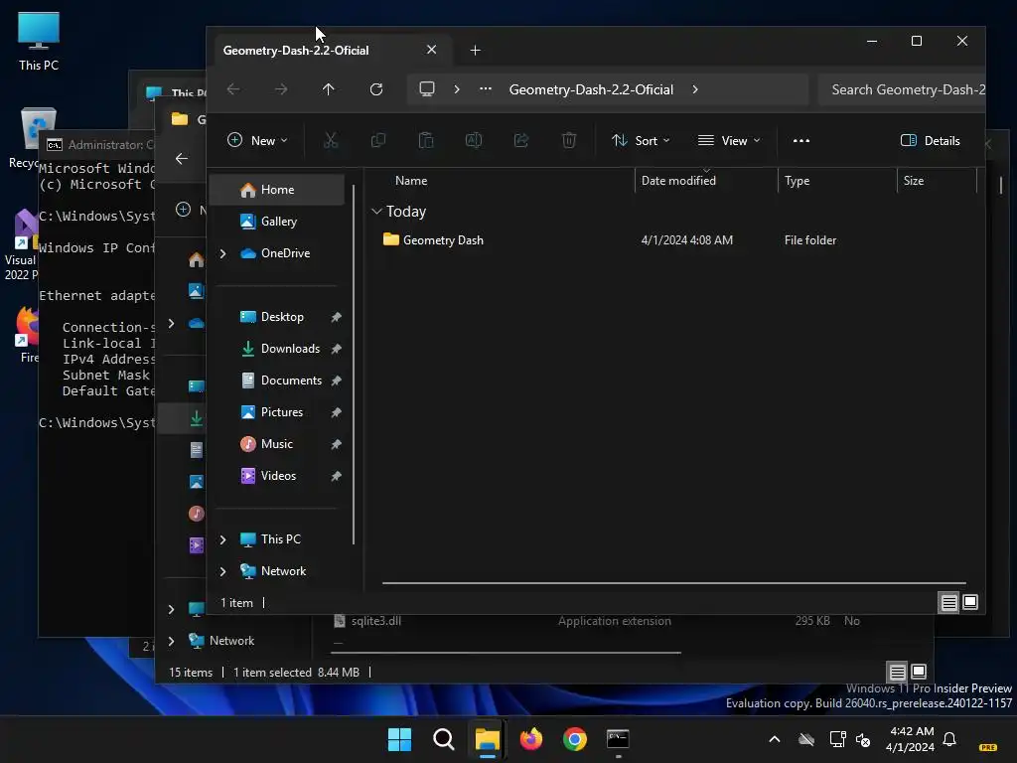Switch to large thumbnails view in status bar
The image size is (1017, 763).
pos(970,603)
